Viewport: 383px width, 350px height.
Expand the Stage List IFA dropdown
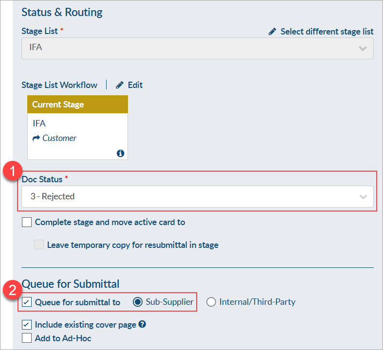(198, 48)
